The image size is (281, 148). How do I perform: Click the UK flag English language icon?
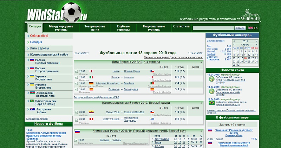tap(250, 28)
